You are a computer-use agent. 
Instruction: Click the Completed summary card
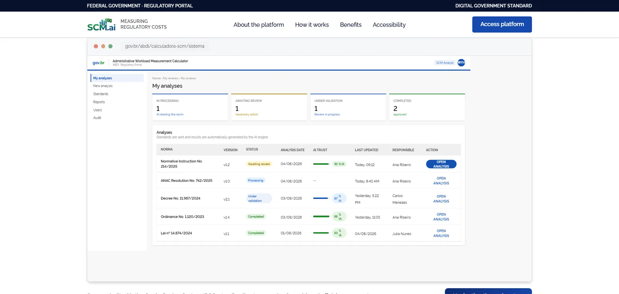click(427, 107)
